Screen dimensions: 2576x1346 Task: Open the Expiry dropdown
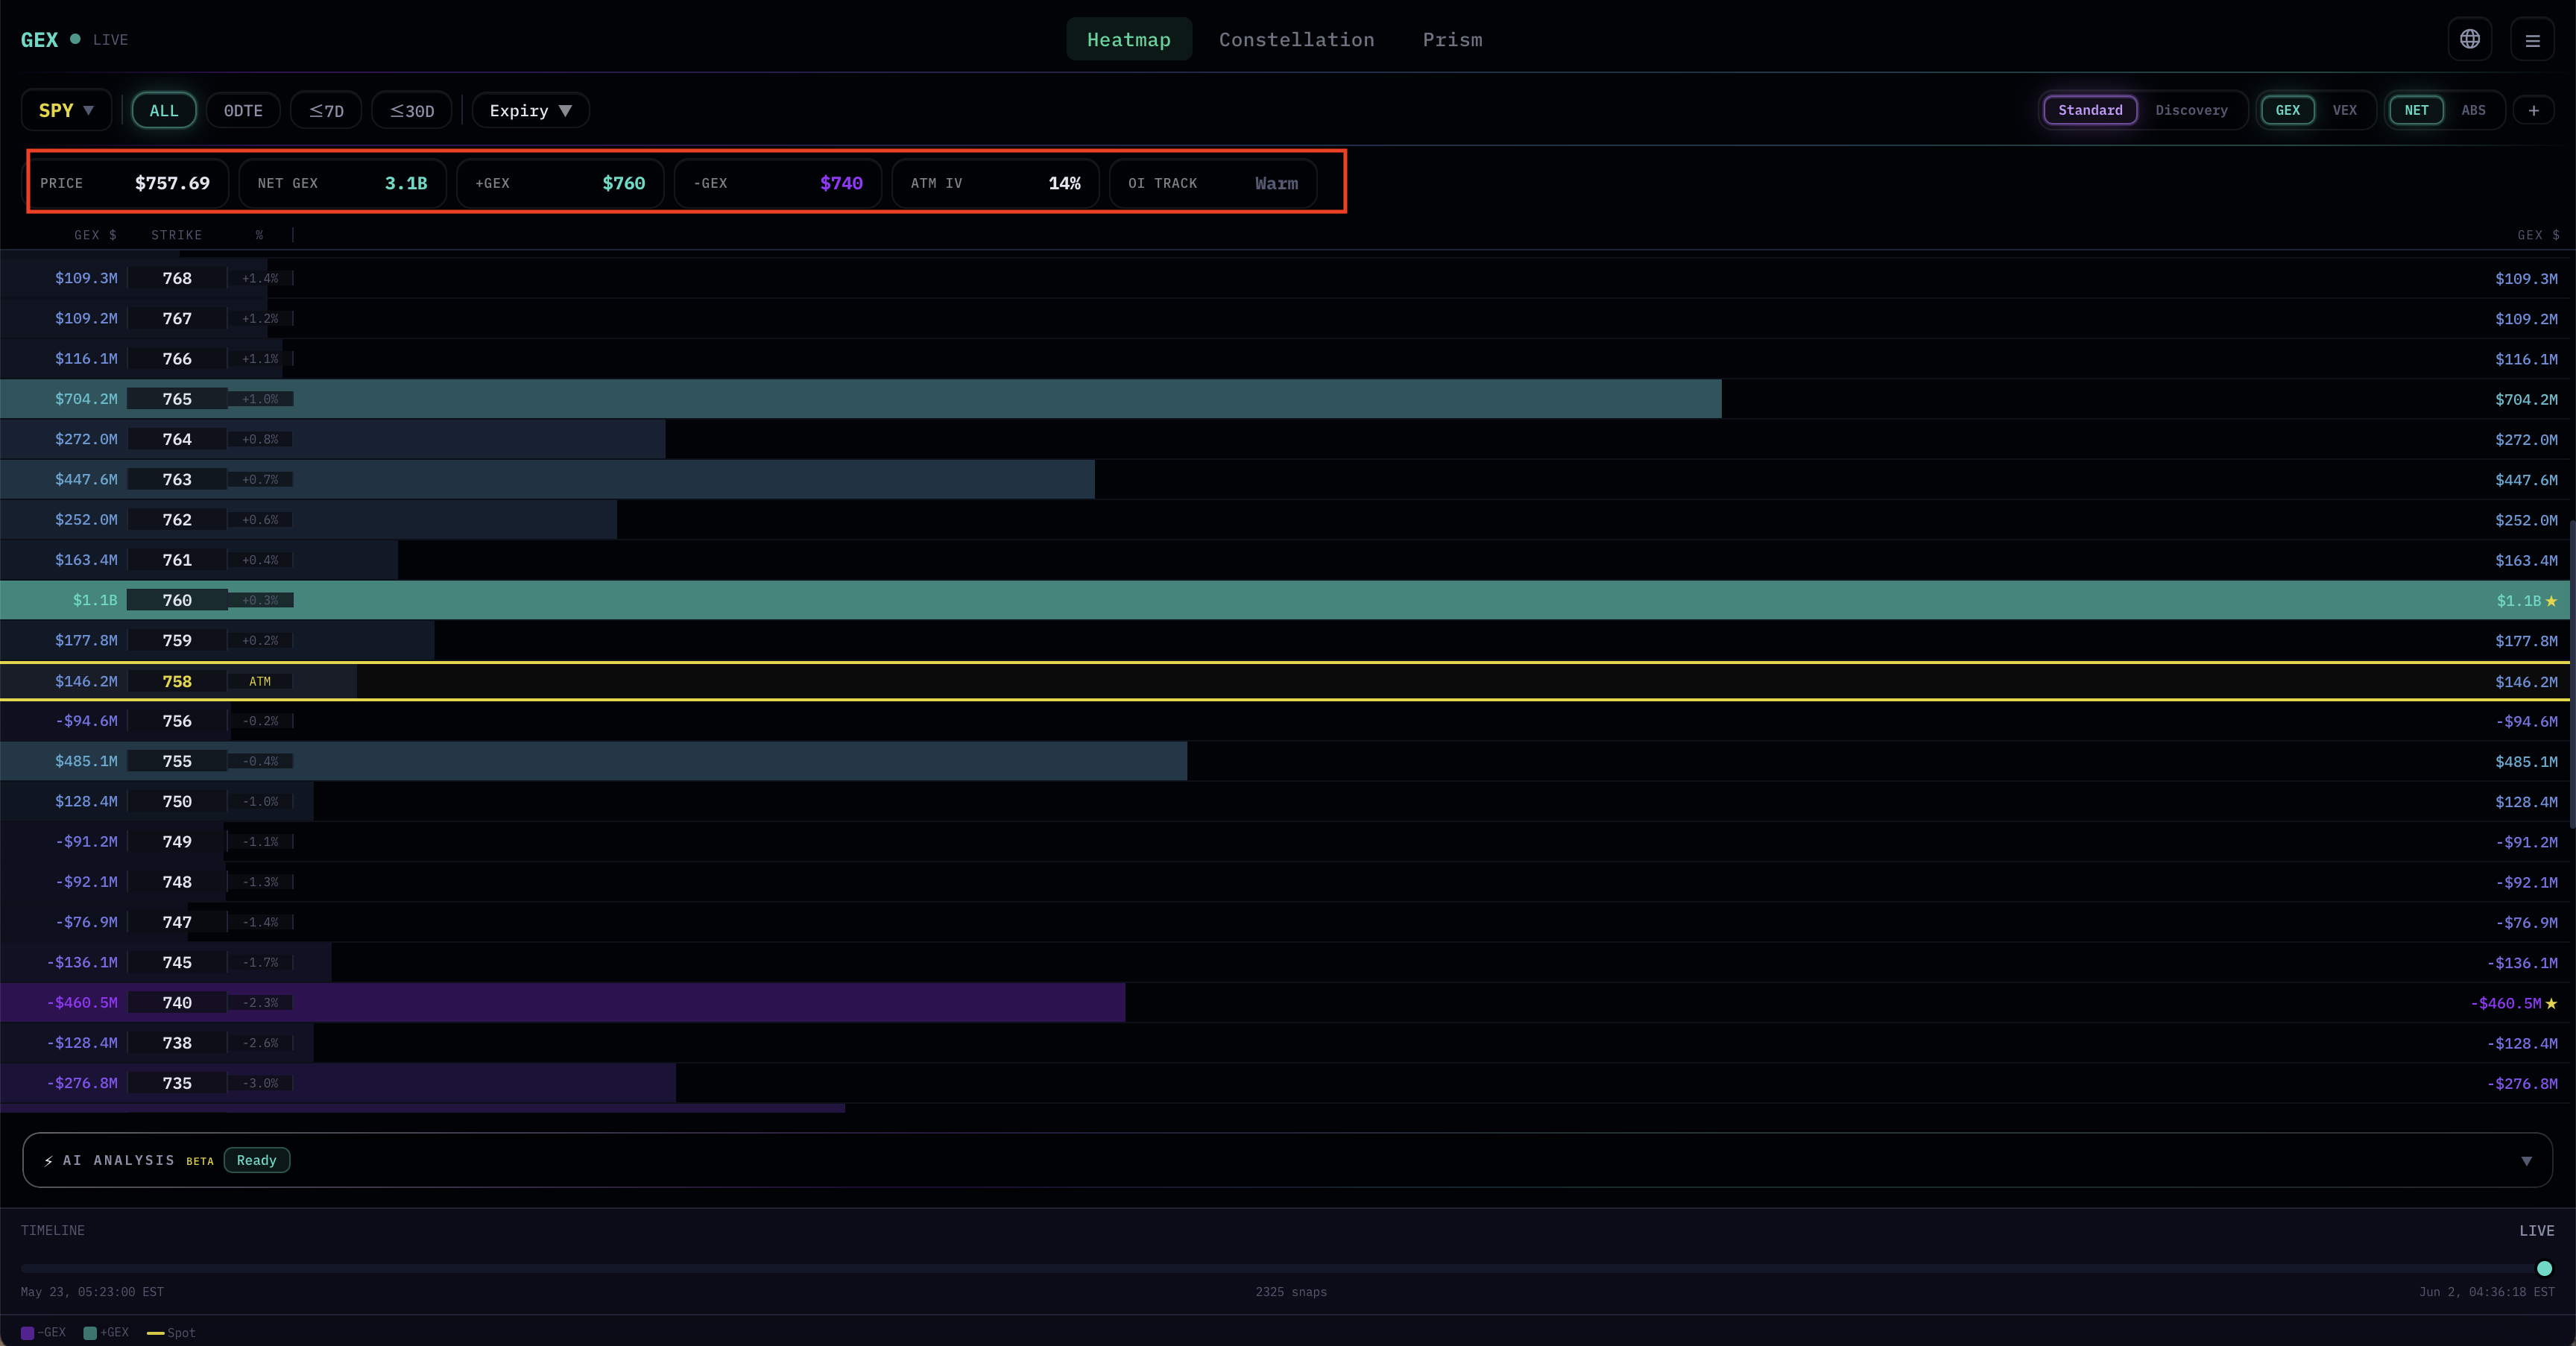click(x=530, y=110)
